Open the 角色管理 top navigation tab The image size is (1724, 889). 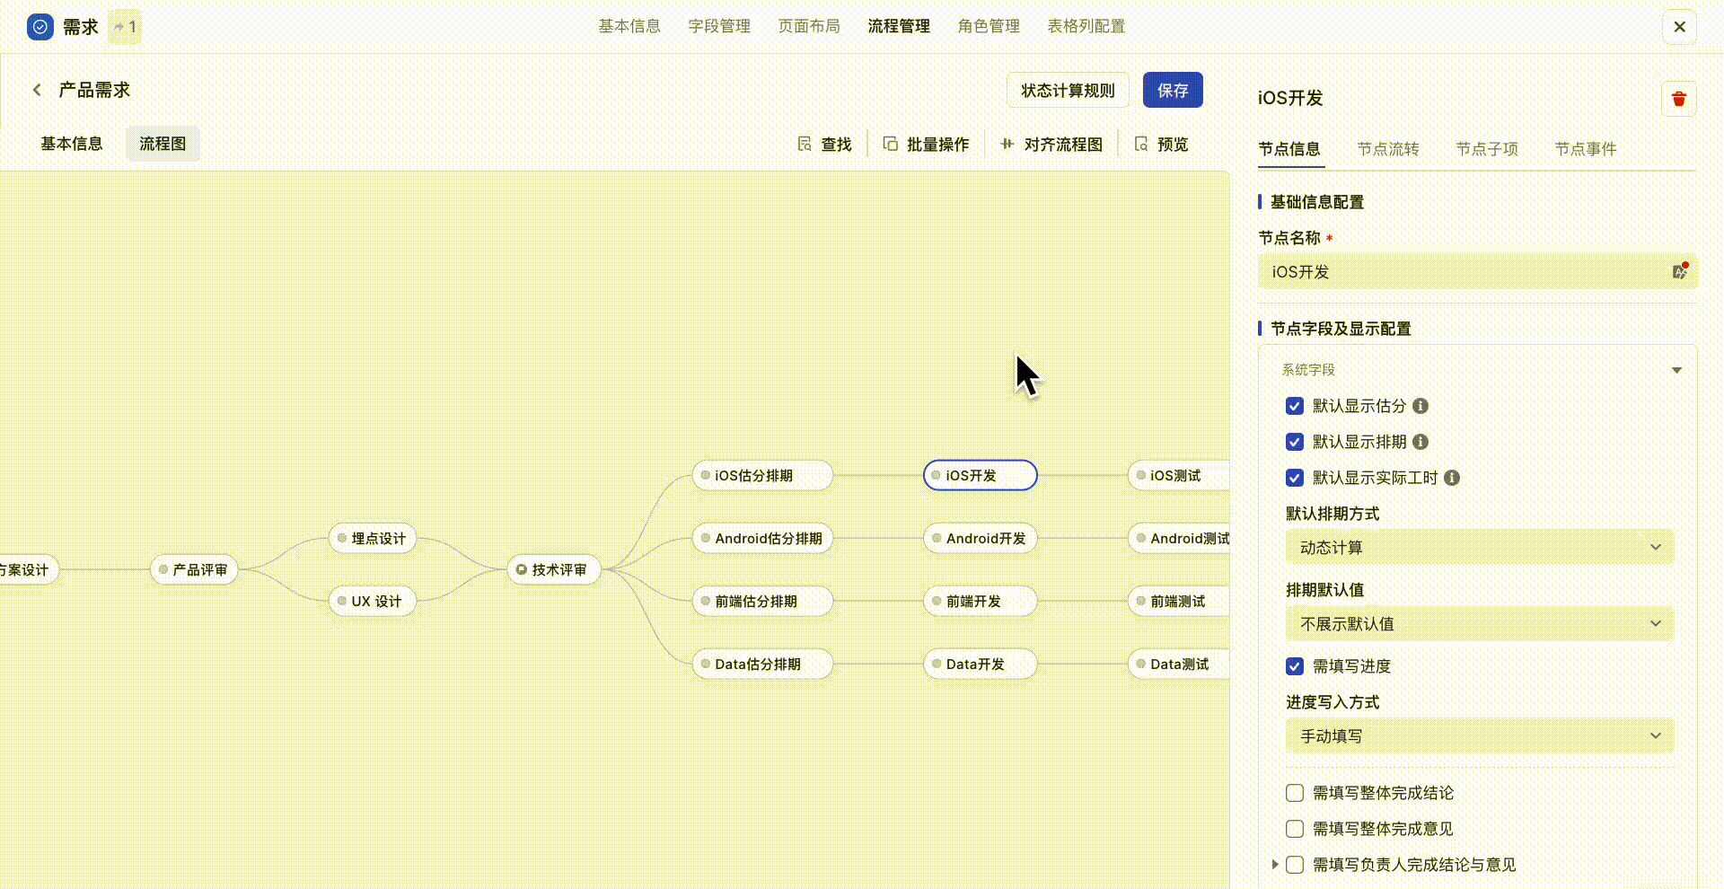pyautogui.click(x=989, y=26)
